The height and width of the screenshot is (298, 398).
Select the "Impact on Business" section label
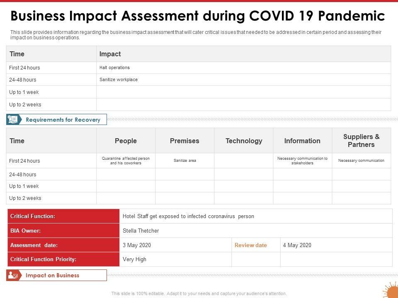(52, 275)
